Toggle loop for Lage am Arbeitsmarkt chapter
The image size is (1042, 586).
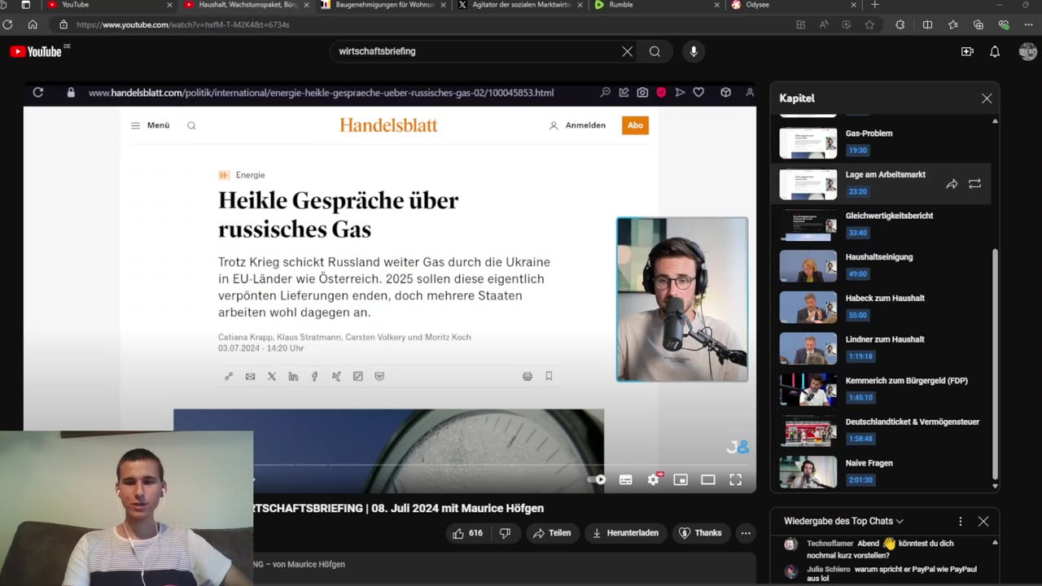974,184
